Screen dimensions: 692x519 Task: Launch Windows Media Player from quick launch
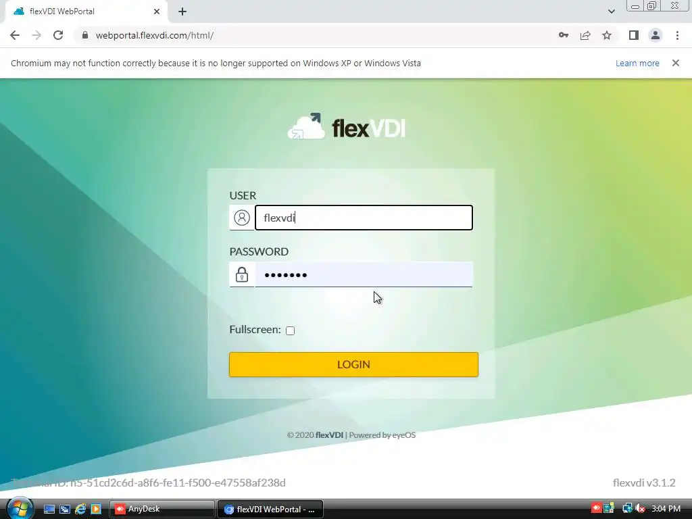(x=96, y=510)
